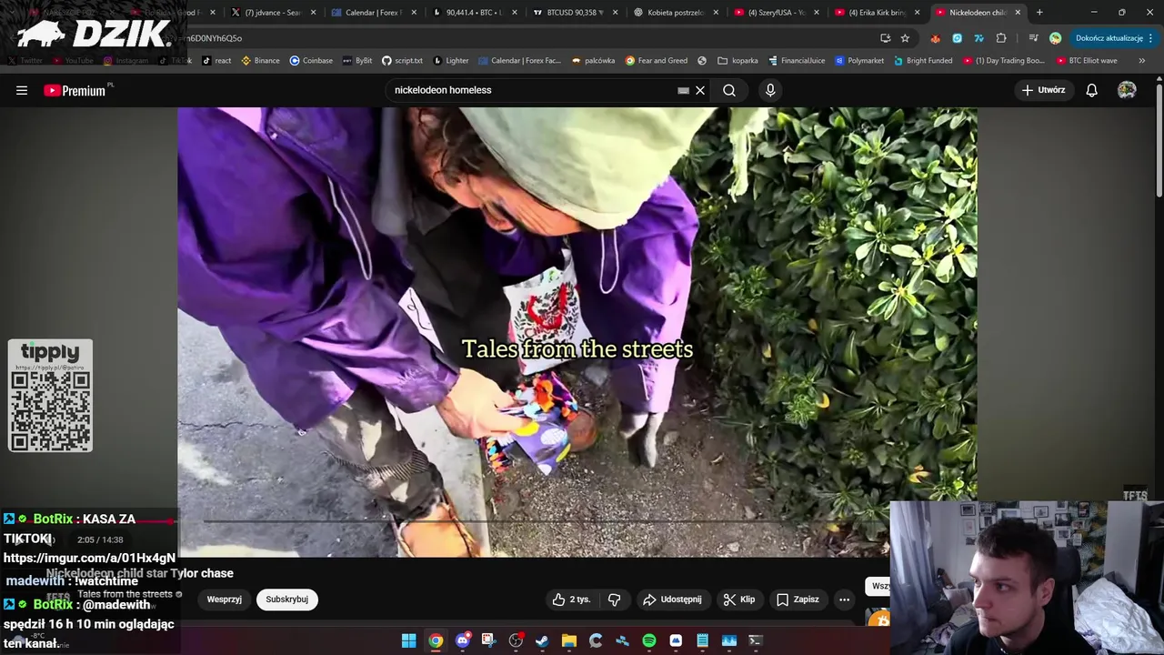
Task: Click the Subskrybuj button
Action: [x=286, y=600]
